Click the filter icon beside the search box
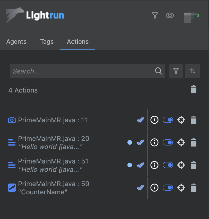Image resolution: width=209 pixels, height=219 pixels. click(x=176, y=71)
